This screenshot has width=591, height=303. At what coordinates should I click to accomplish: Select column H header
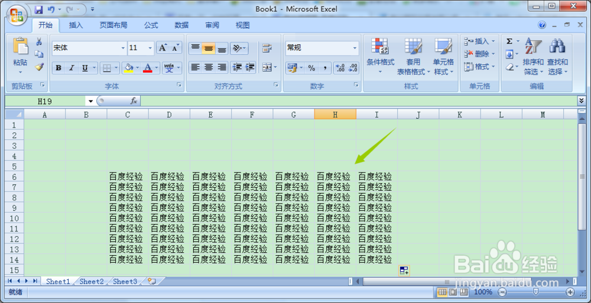(335, 115)
